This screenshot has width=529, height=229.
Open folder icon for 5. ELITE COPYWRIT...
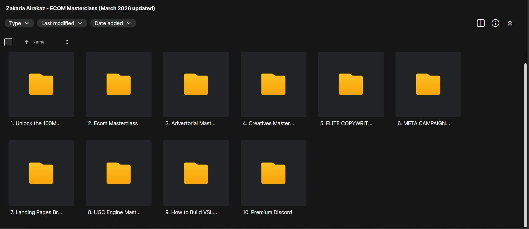(x=351, y=85)
